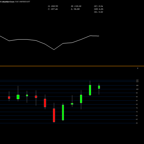Click the white indicator line's lowest point
Screen dimensions: 144x144
click(54, 50)
